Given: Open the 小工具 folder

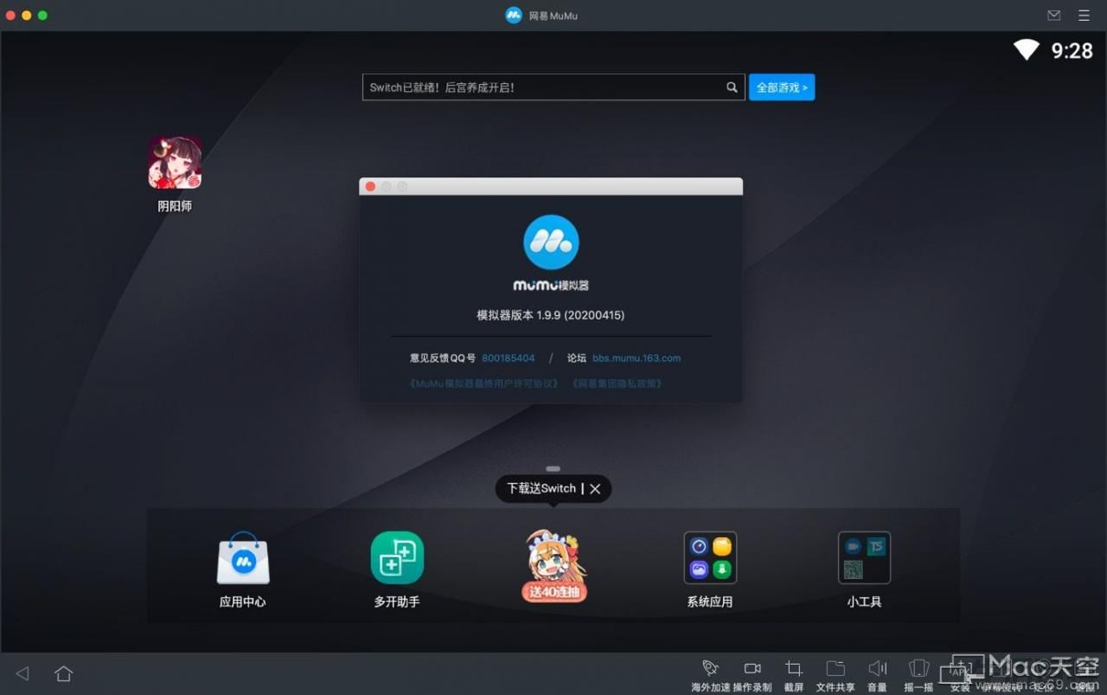Looking at the screenshot, I should click(x=864, y=558).
